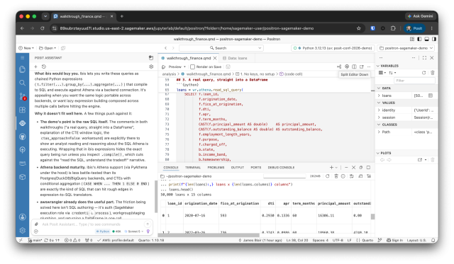Toggle Render on Save checkbox

coord(192,67)
